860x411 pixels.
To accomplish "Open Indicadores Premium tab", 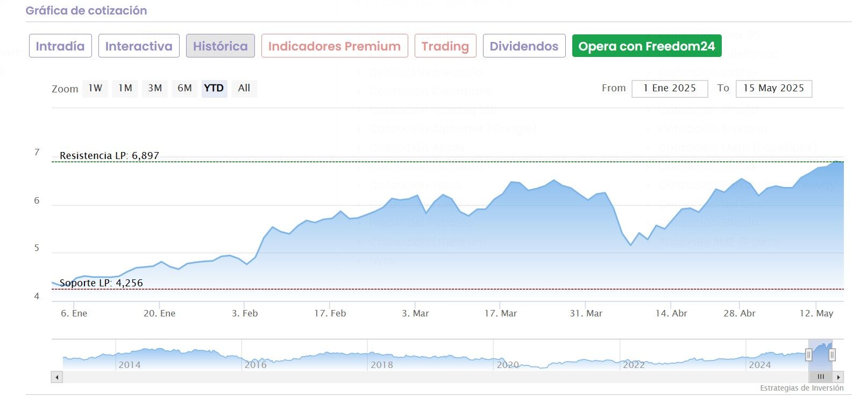I will (335, 46).
